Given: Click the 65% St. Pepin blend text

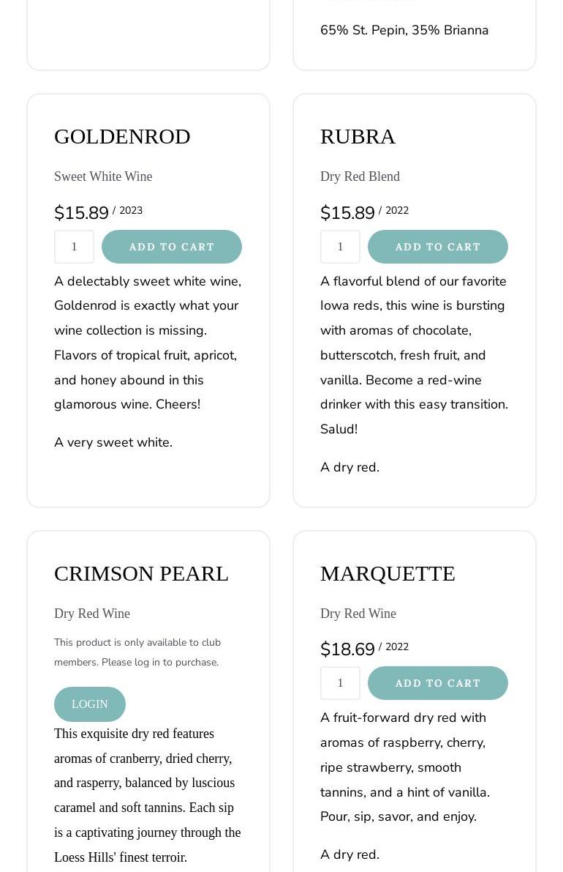Looking at the screenshot, I should pos(404,30).
